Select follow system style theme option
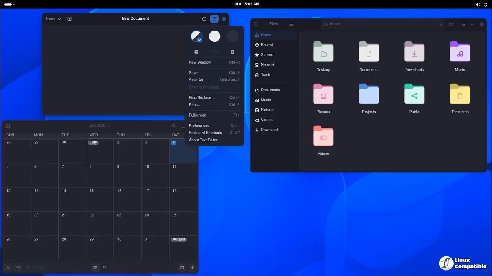 tap(196, 36)
